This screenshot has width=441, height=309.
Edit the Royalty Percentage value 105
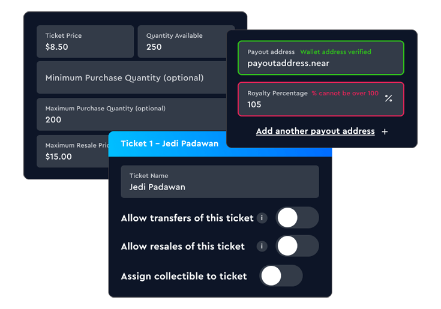pos(321,99)
